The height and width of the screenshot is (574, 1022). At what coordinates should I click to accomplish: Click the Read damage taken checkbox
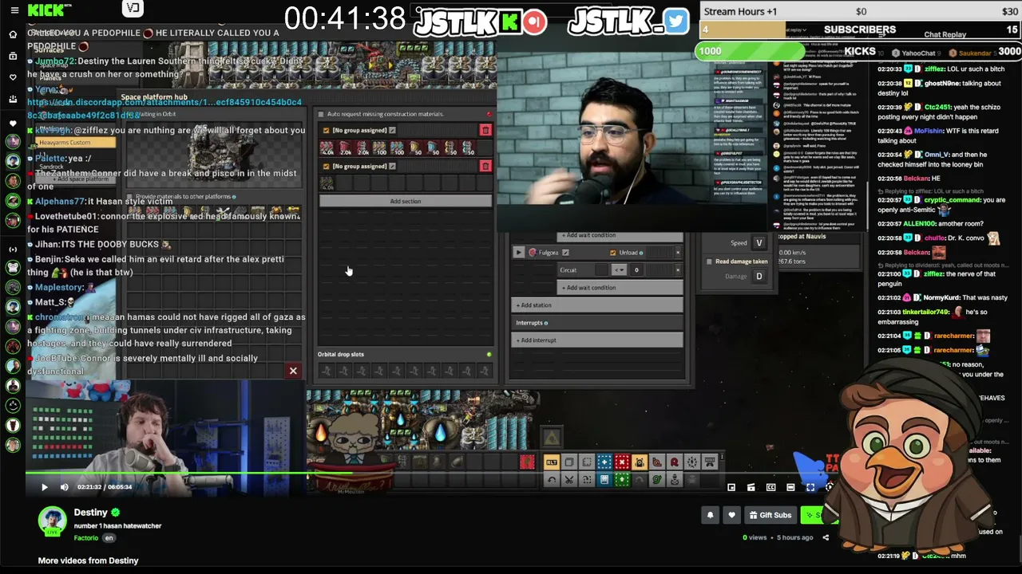709,261
